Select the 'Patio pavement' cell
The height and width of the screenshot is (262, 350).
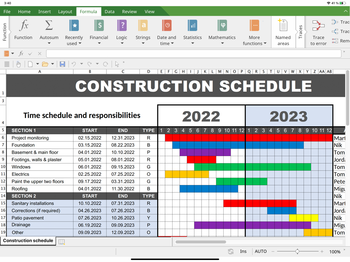(x=40, y=218)
